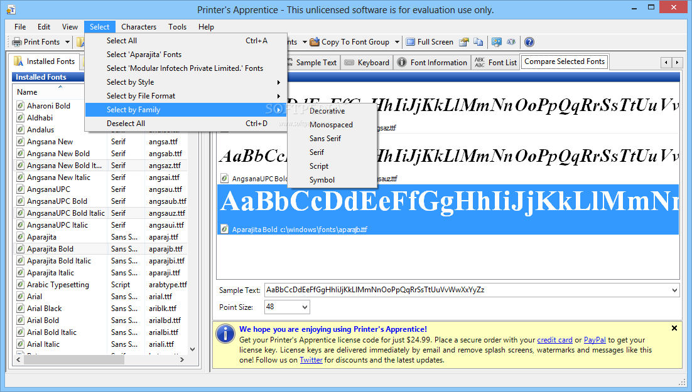Screen dimensions: 692x392
Task: Open the Sample Text dropdown arrow
Action: (x=674, y=290)
